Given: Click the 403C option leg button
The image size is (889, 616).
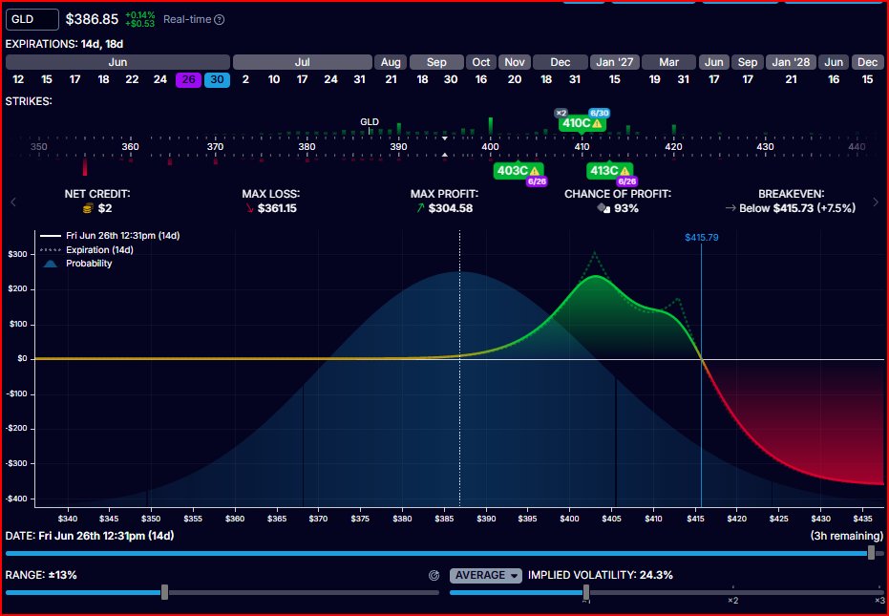Looking at the screenshot, I should pyautogui.click(x=519, y=170).
